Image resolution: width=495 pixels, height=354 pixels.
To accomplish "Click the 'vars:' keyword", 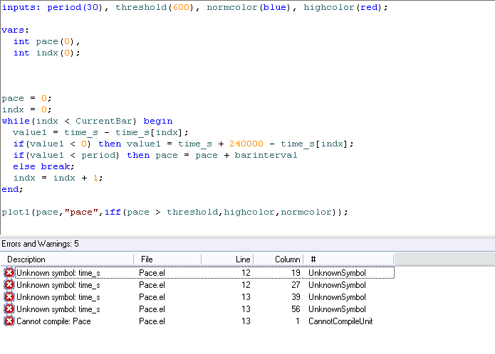I will coord(15,31).
